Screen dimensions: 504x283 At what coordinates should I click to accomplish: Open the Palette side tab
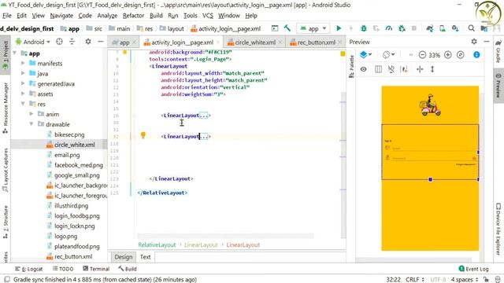pyautogui.click(x=351, y=66)
